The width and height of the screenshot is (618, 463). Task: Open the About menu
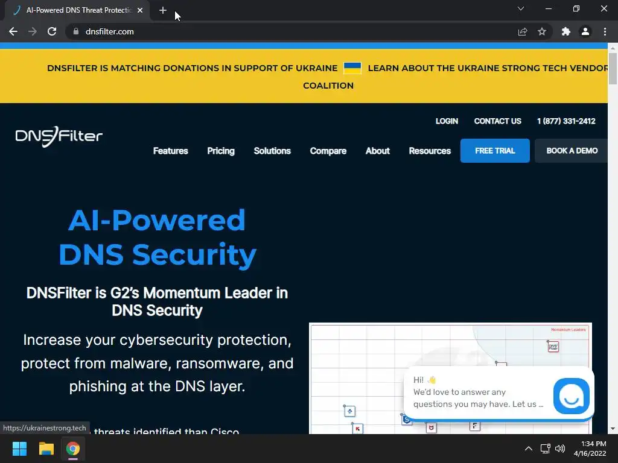tap(378, 151)
